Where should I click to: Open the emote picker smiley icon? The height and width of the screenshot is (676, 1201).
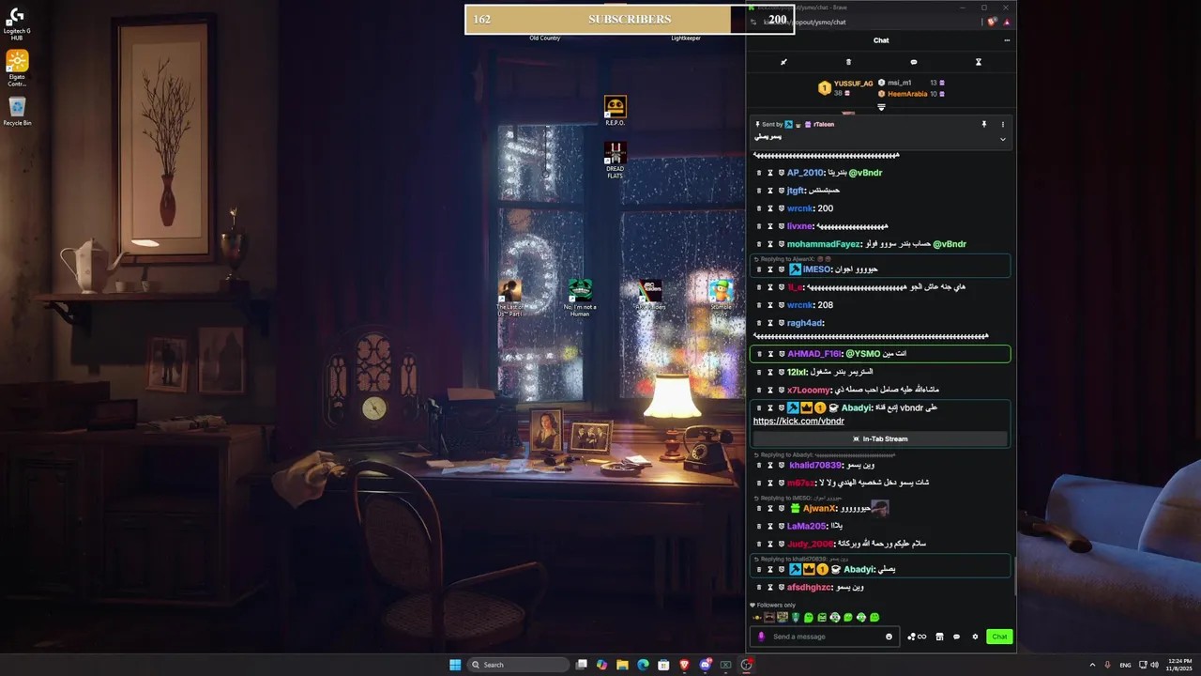click(889, 637)
